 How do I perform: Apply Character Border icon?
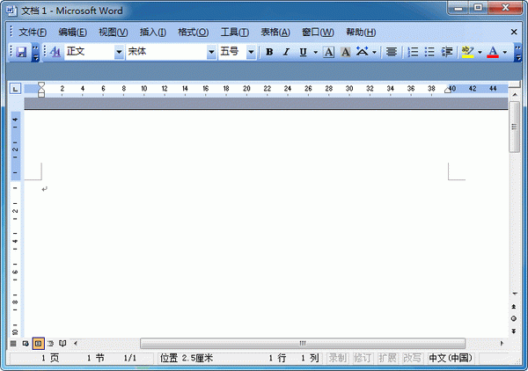(x=328, y=52)
